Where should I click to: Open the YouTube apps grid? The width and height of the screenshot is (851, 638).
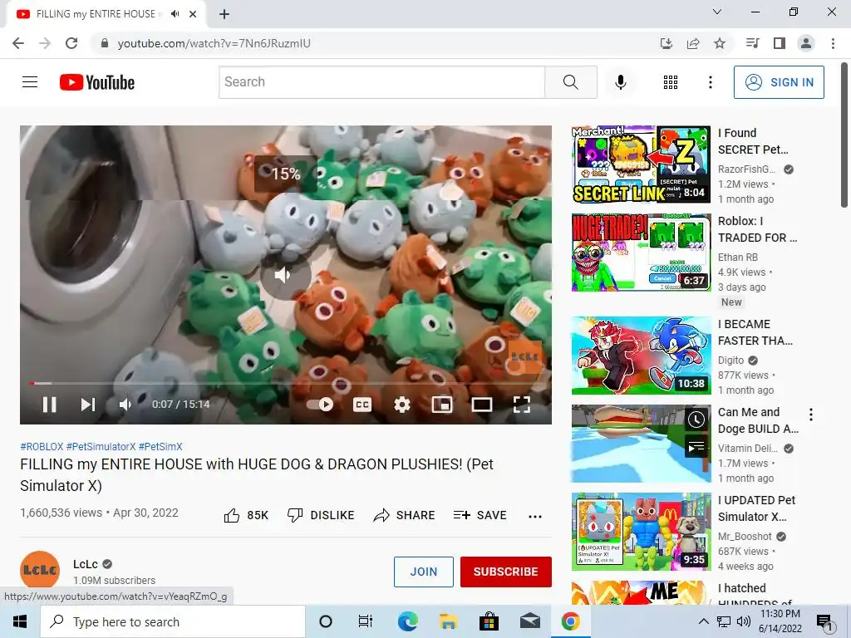(671, 82)
